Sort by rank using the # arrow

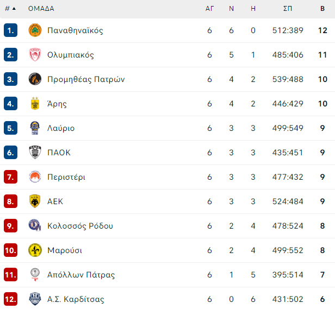[10, 9]
